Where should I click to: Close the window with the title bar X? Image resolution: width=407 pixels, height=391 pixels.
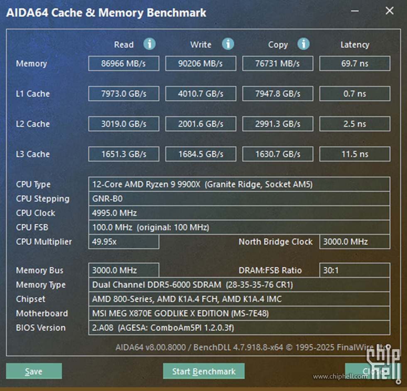click(x=389, y=11)
